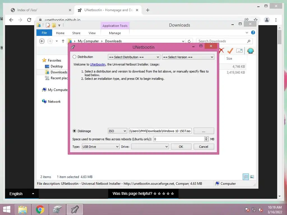Image resolution: width=287 pixels, height=215 pixels.
Task: Open Chrome from taskbar
Action: pyautogui.click(x=40, y=209)
